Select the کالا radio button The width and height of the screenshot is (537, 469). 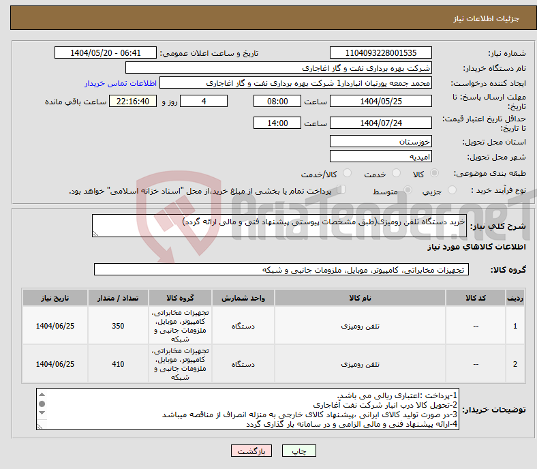point(434,173)
